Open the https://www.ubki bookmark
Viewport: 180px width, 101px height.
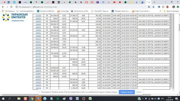[141, 11]
